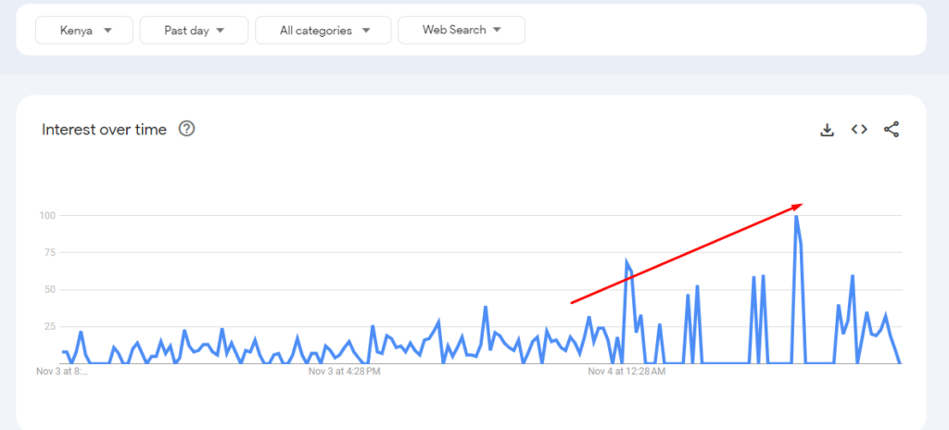This screenshot has height=430, width=949.
Task: Click the 50 value on the y-axis
Action: 50,289
